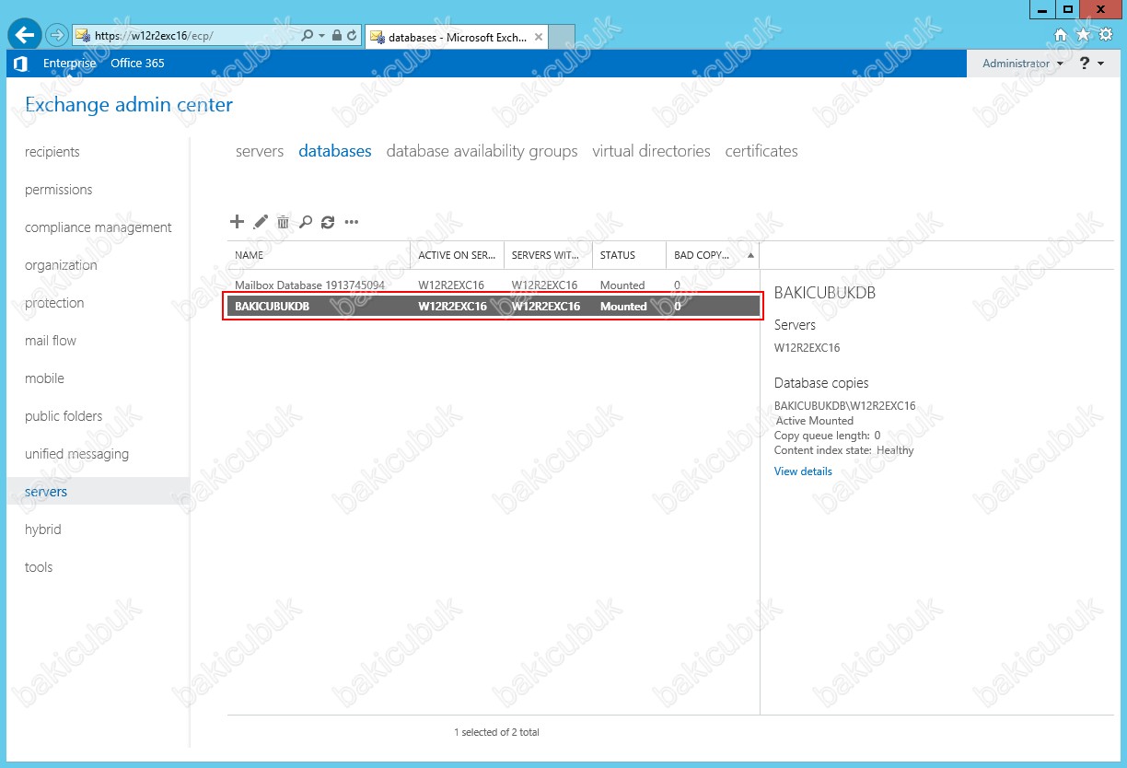Select the BAKICUBUKDB database row
Viewport: 1127px width, 768px height.
point(494,307)
